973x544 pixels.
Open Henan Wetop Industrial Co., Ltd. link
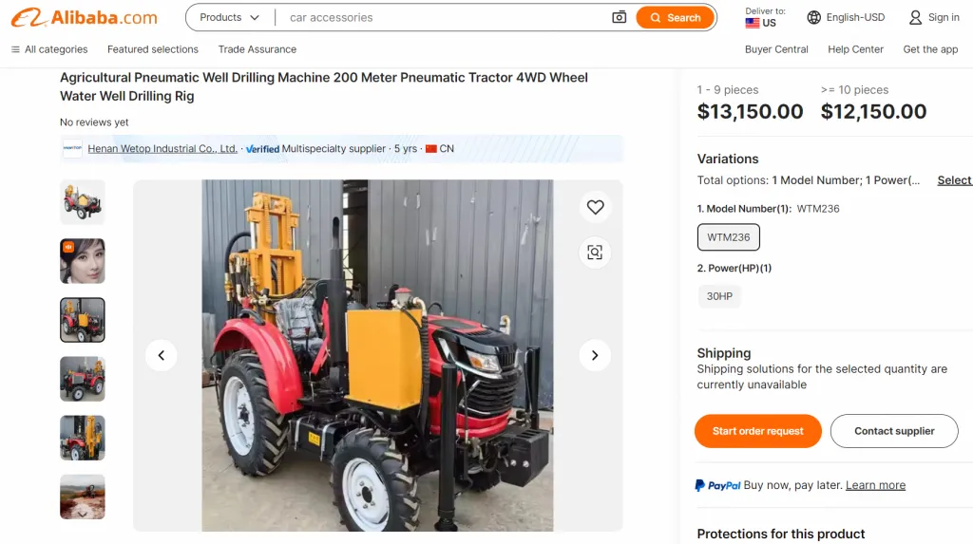coord(162,149)
